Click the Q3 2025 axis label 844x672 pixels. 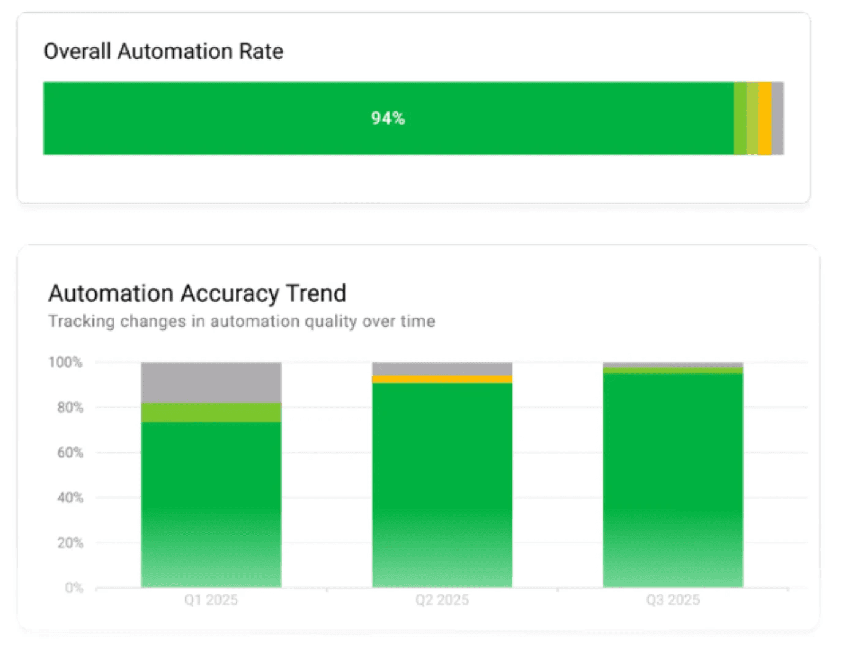(x=673, y=600)
